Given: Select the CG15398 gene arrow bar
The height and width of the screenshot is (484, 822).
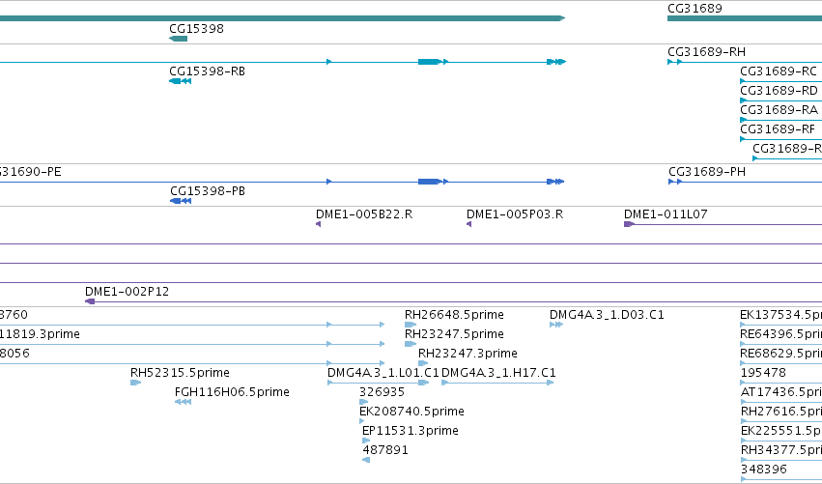Looking at the screenshot, I should coord(179,39).
